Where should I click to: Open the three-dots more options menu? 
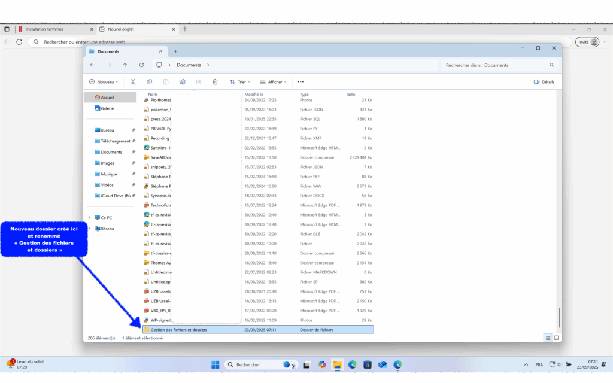click(x=301, y=82)
